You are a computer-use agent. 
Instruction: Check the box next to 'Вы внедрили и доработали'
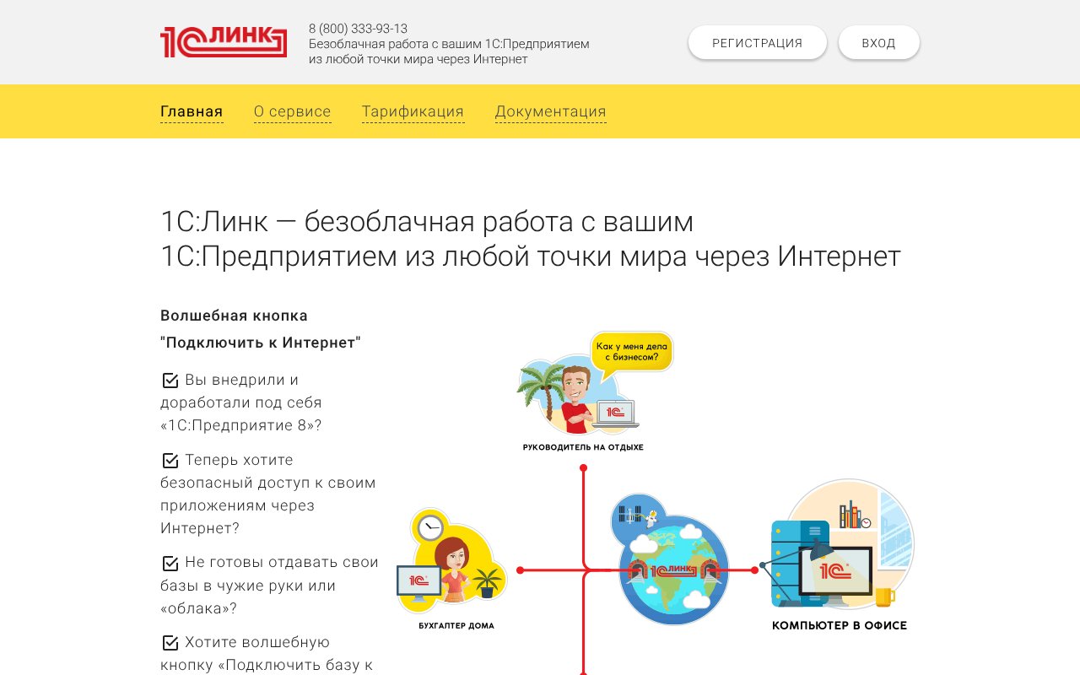(x=170, y=380)
